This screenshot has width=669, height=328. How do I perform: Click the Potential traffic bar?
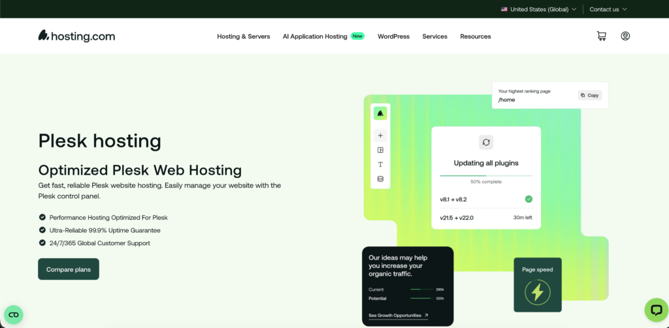point(421,298)
